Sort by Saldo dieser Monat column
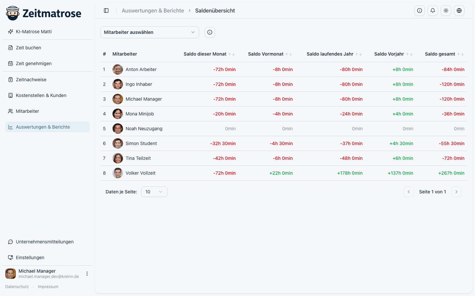Screen dimensions: 475x296 click(209, 54)
